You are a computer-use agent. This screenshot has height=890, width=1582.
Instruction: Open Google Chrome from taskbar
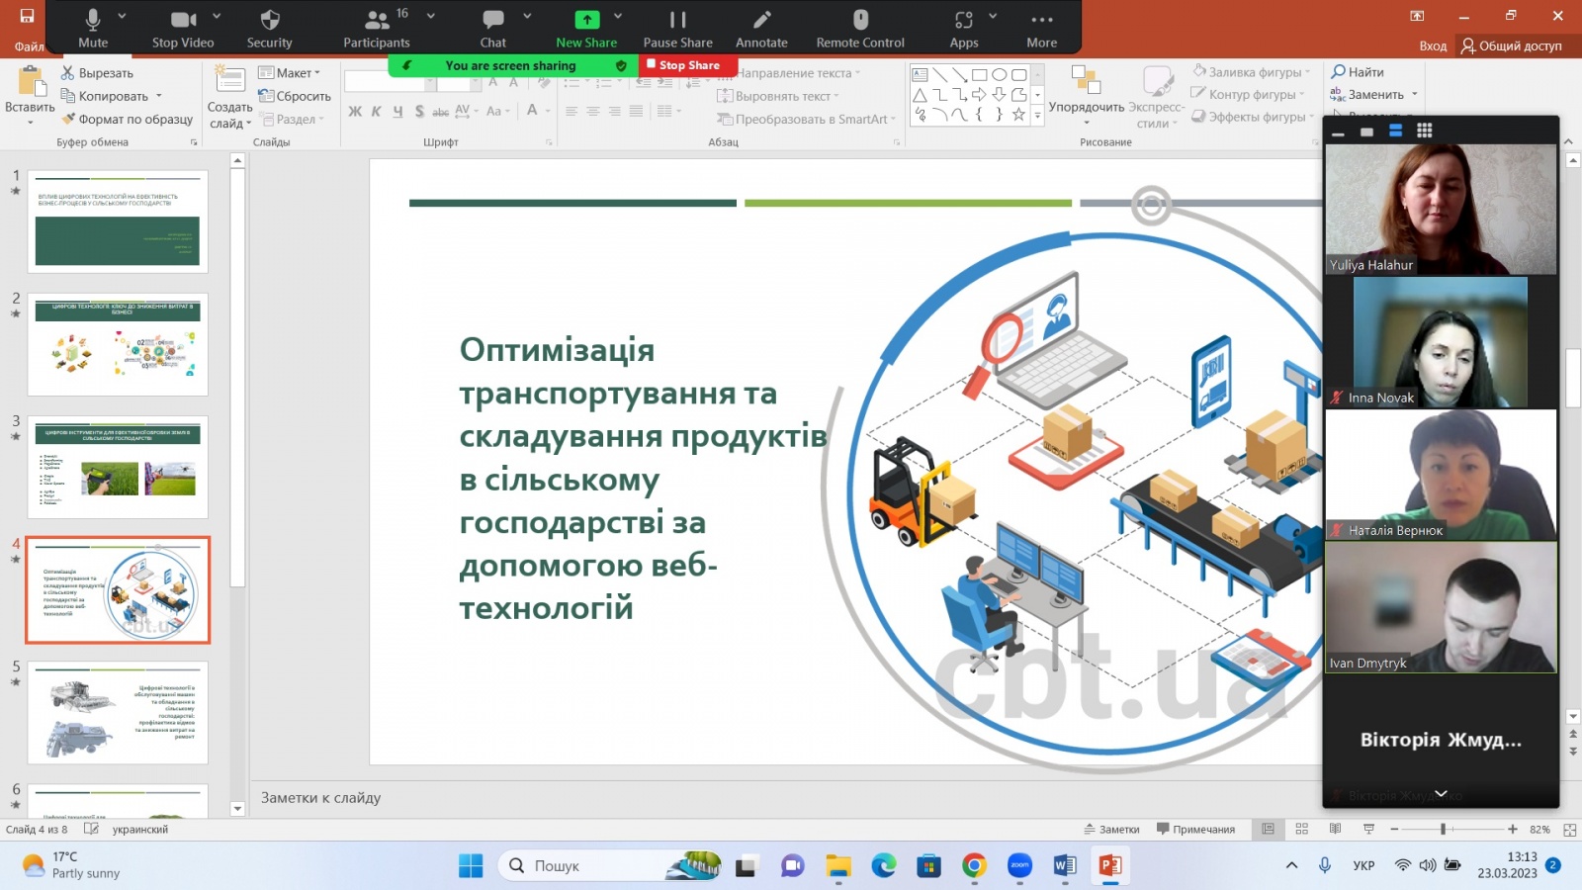tap(974, 866)
